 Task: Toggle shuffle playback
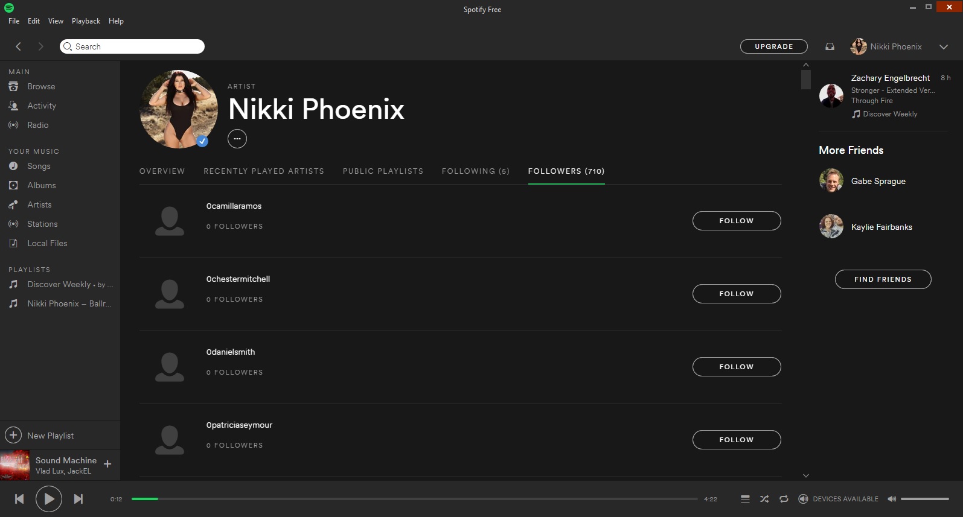[764, 499]
